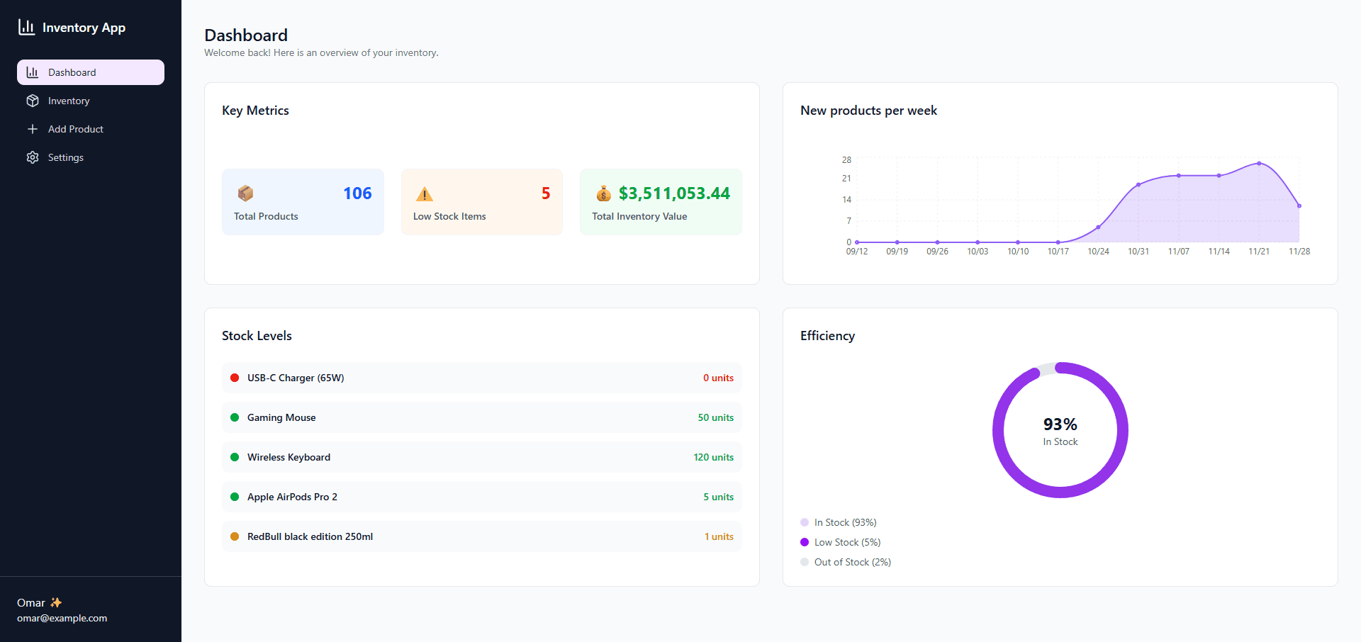Image resolution: width=1361 pixels, height=642 pixels.
Task: Click the Settings gear icon
Action: (x=33, y=157)
